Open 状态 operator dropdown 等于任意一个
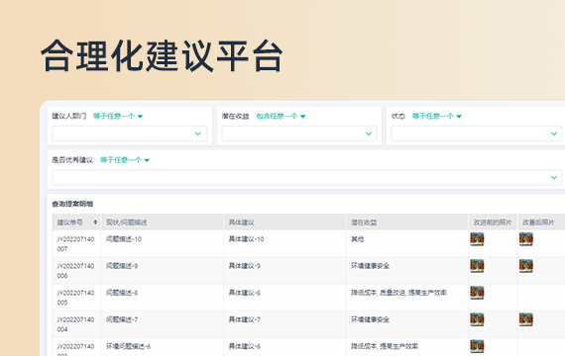 click(437, 116)
